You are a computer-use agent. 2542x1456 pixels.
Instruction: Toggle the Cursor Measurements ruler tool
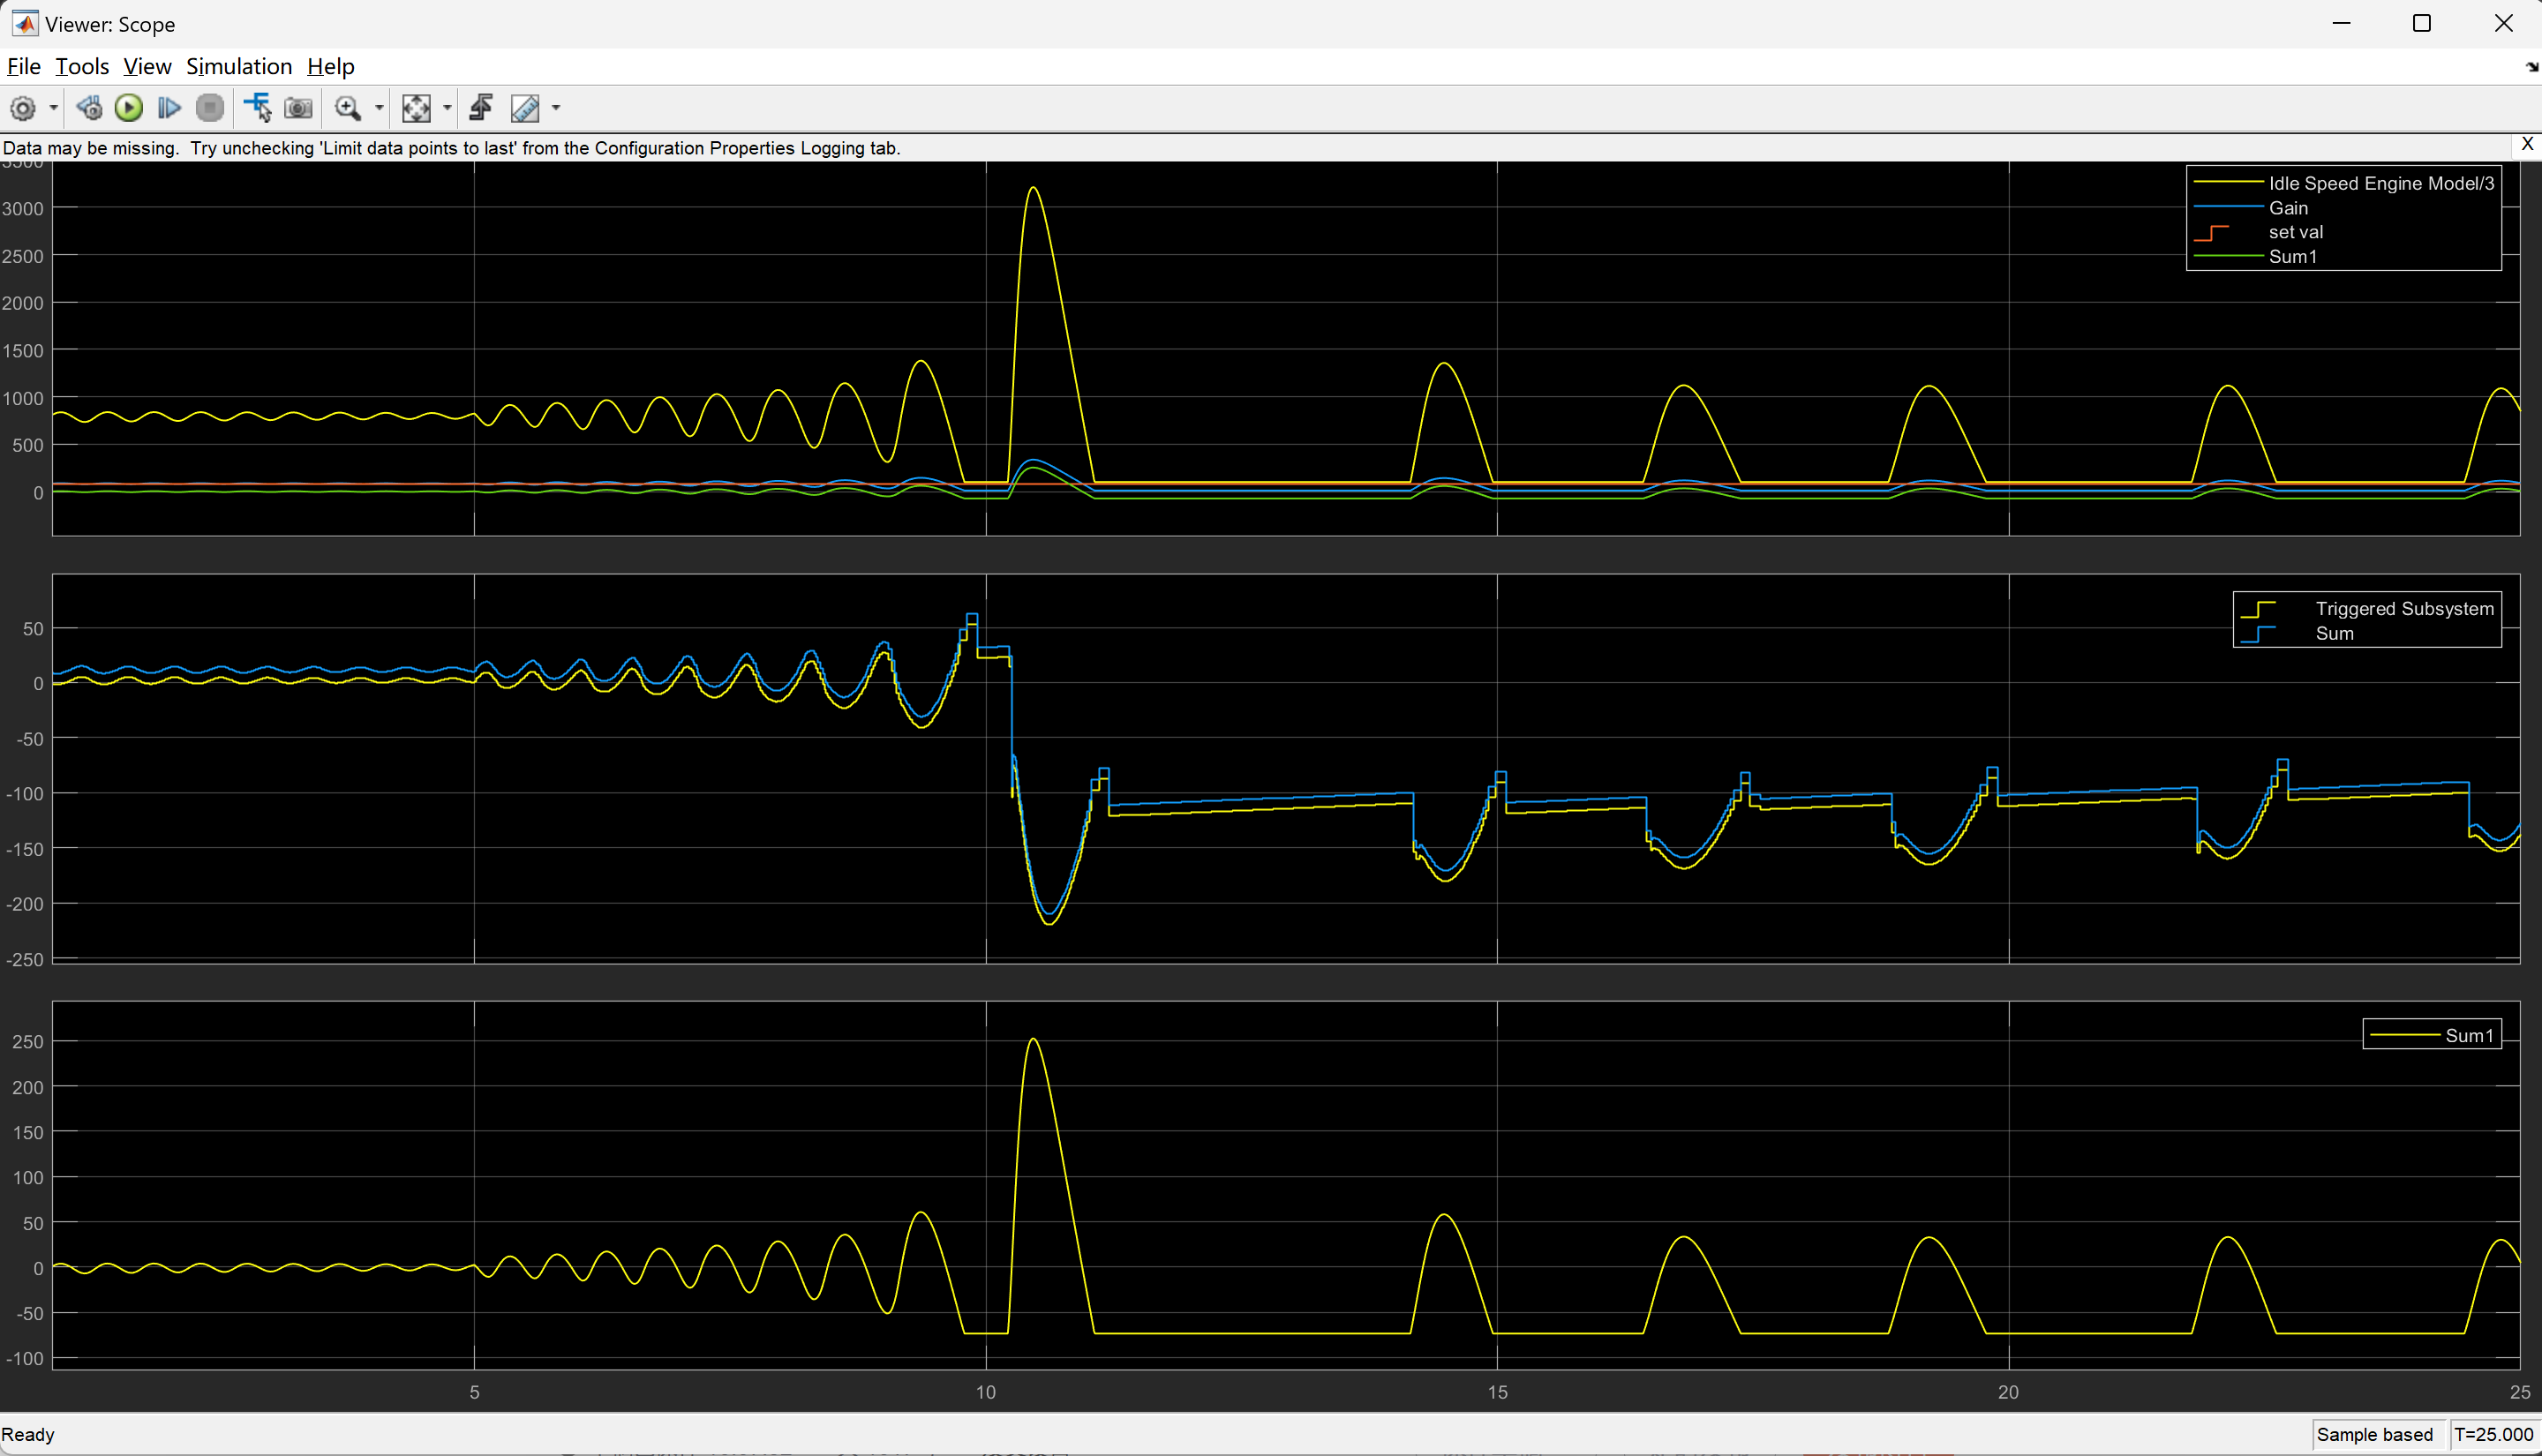pos(525,108)
